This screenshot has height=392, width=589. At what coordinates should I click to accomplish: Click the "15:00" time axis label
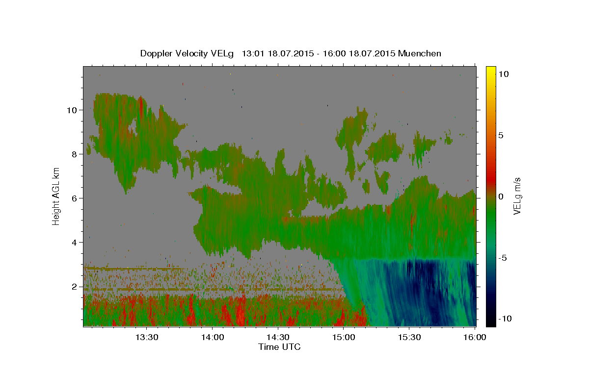tap(344, 337)
